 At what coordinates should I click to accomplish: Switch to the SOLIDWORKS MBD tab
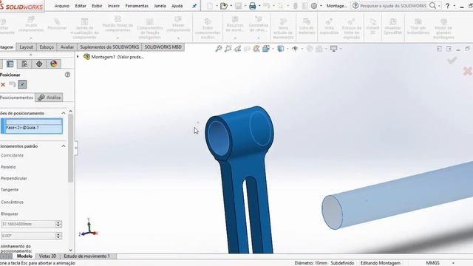(163, 47)
